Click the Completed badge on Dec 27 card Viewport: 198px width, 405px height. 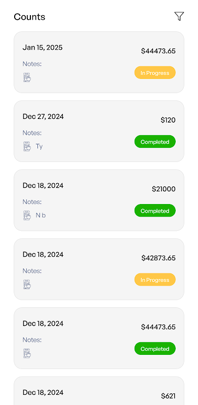click(155, 142)
